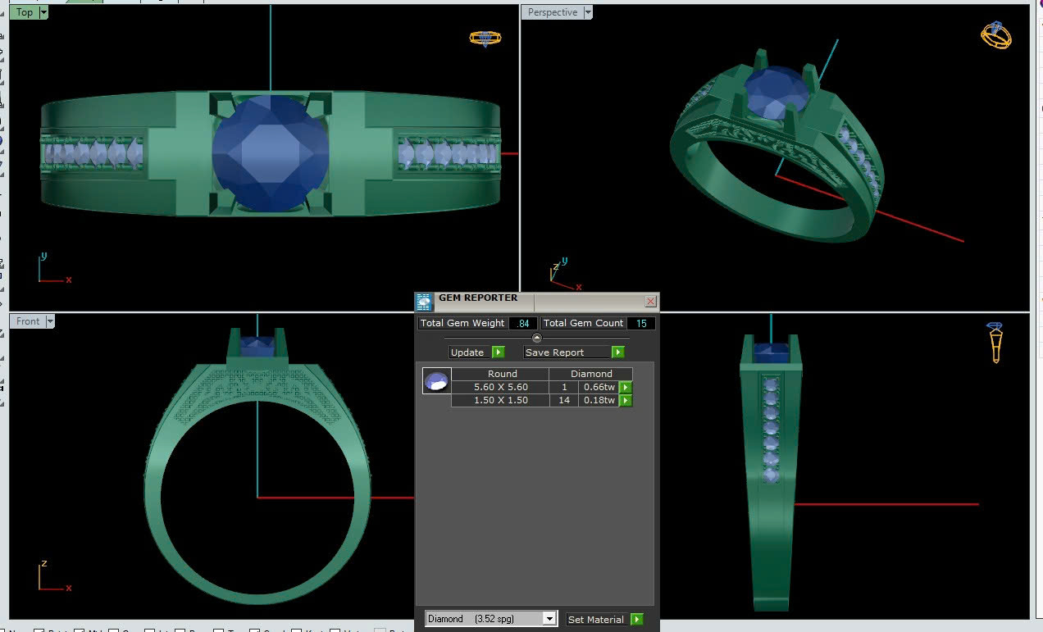This screenshot has height=632, width=1043.
Task: Click the green arrow next to Update
Action: (x=498, y=352)
